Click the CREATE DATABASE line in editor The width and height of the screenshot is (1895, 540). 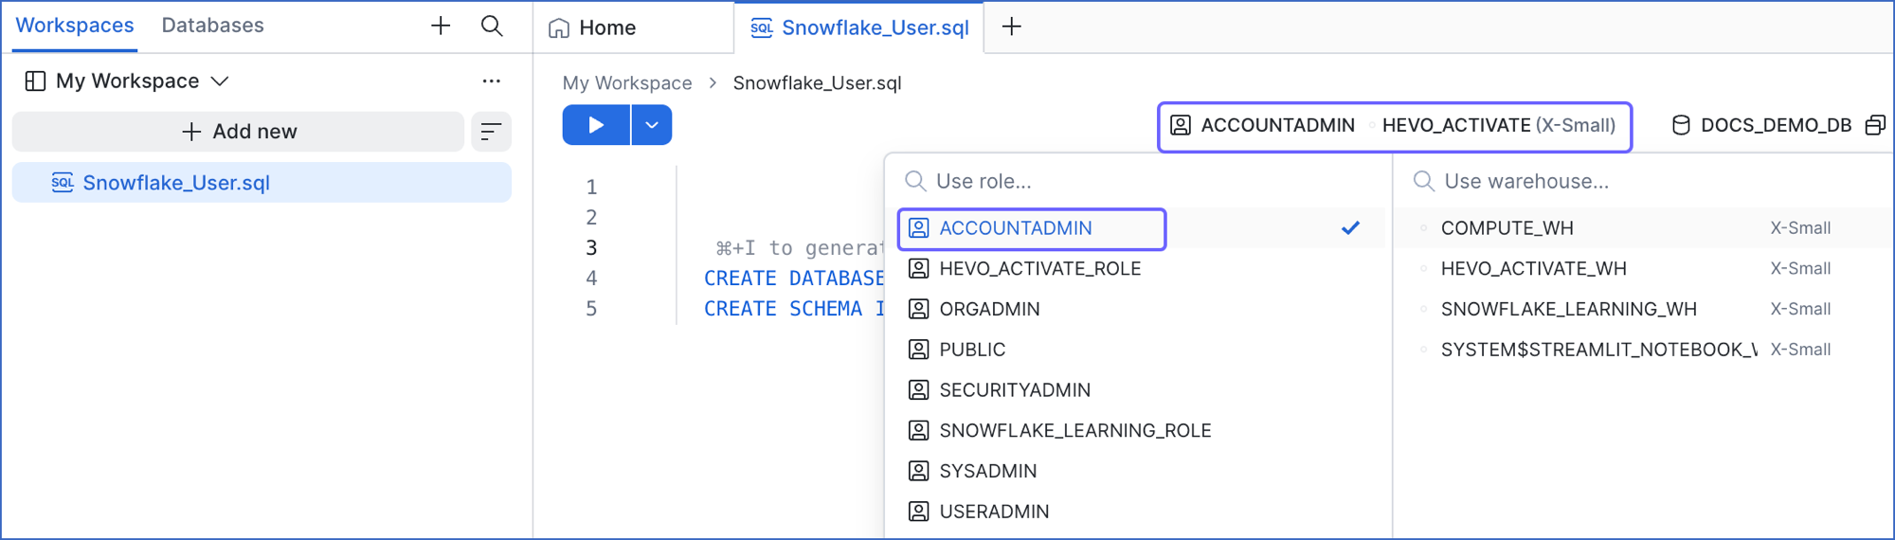(793, 279)
